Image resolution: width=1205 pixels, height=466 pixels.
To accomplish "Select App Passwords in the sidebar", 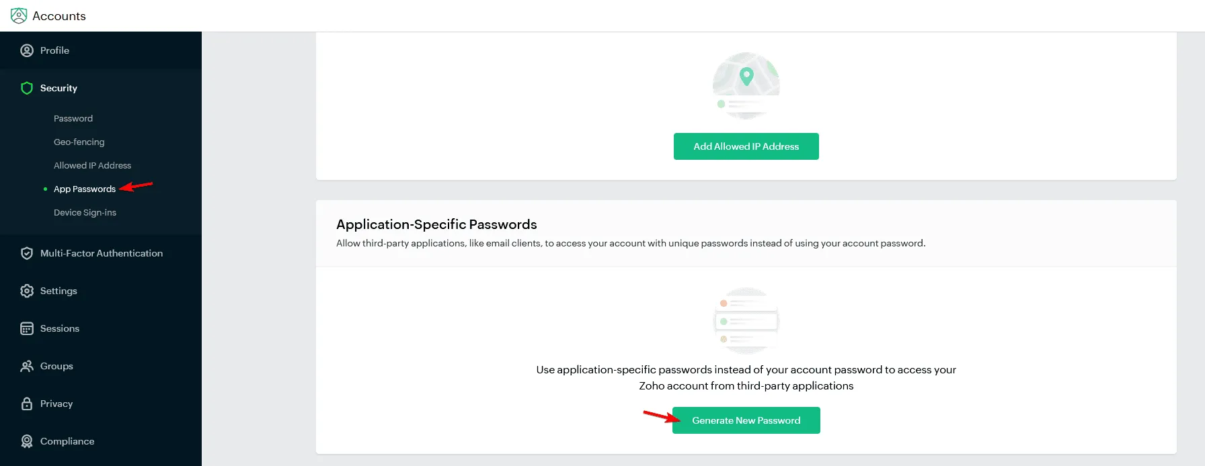I will 84,189.
